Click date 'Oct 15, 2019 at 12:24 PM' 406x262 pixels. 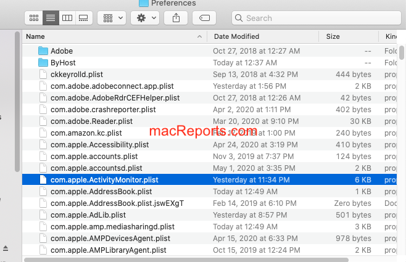point(256,250)
